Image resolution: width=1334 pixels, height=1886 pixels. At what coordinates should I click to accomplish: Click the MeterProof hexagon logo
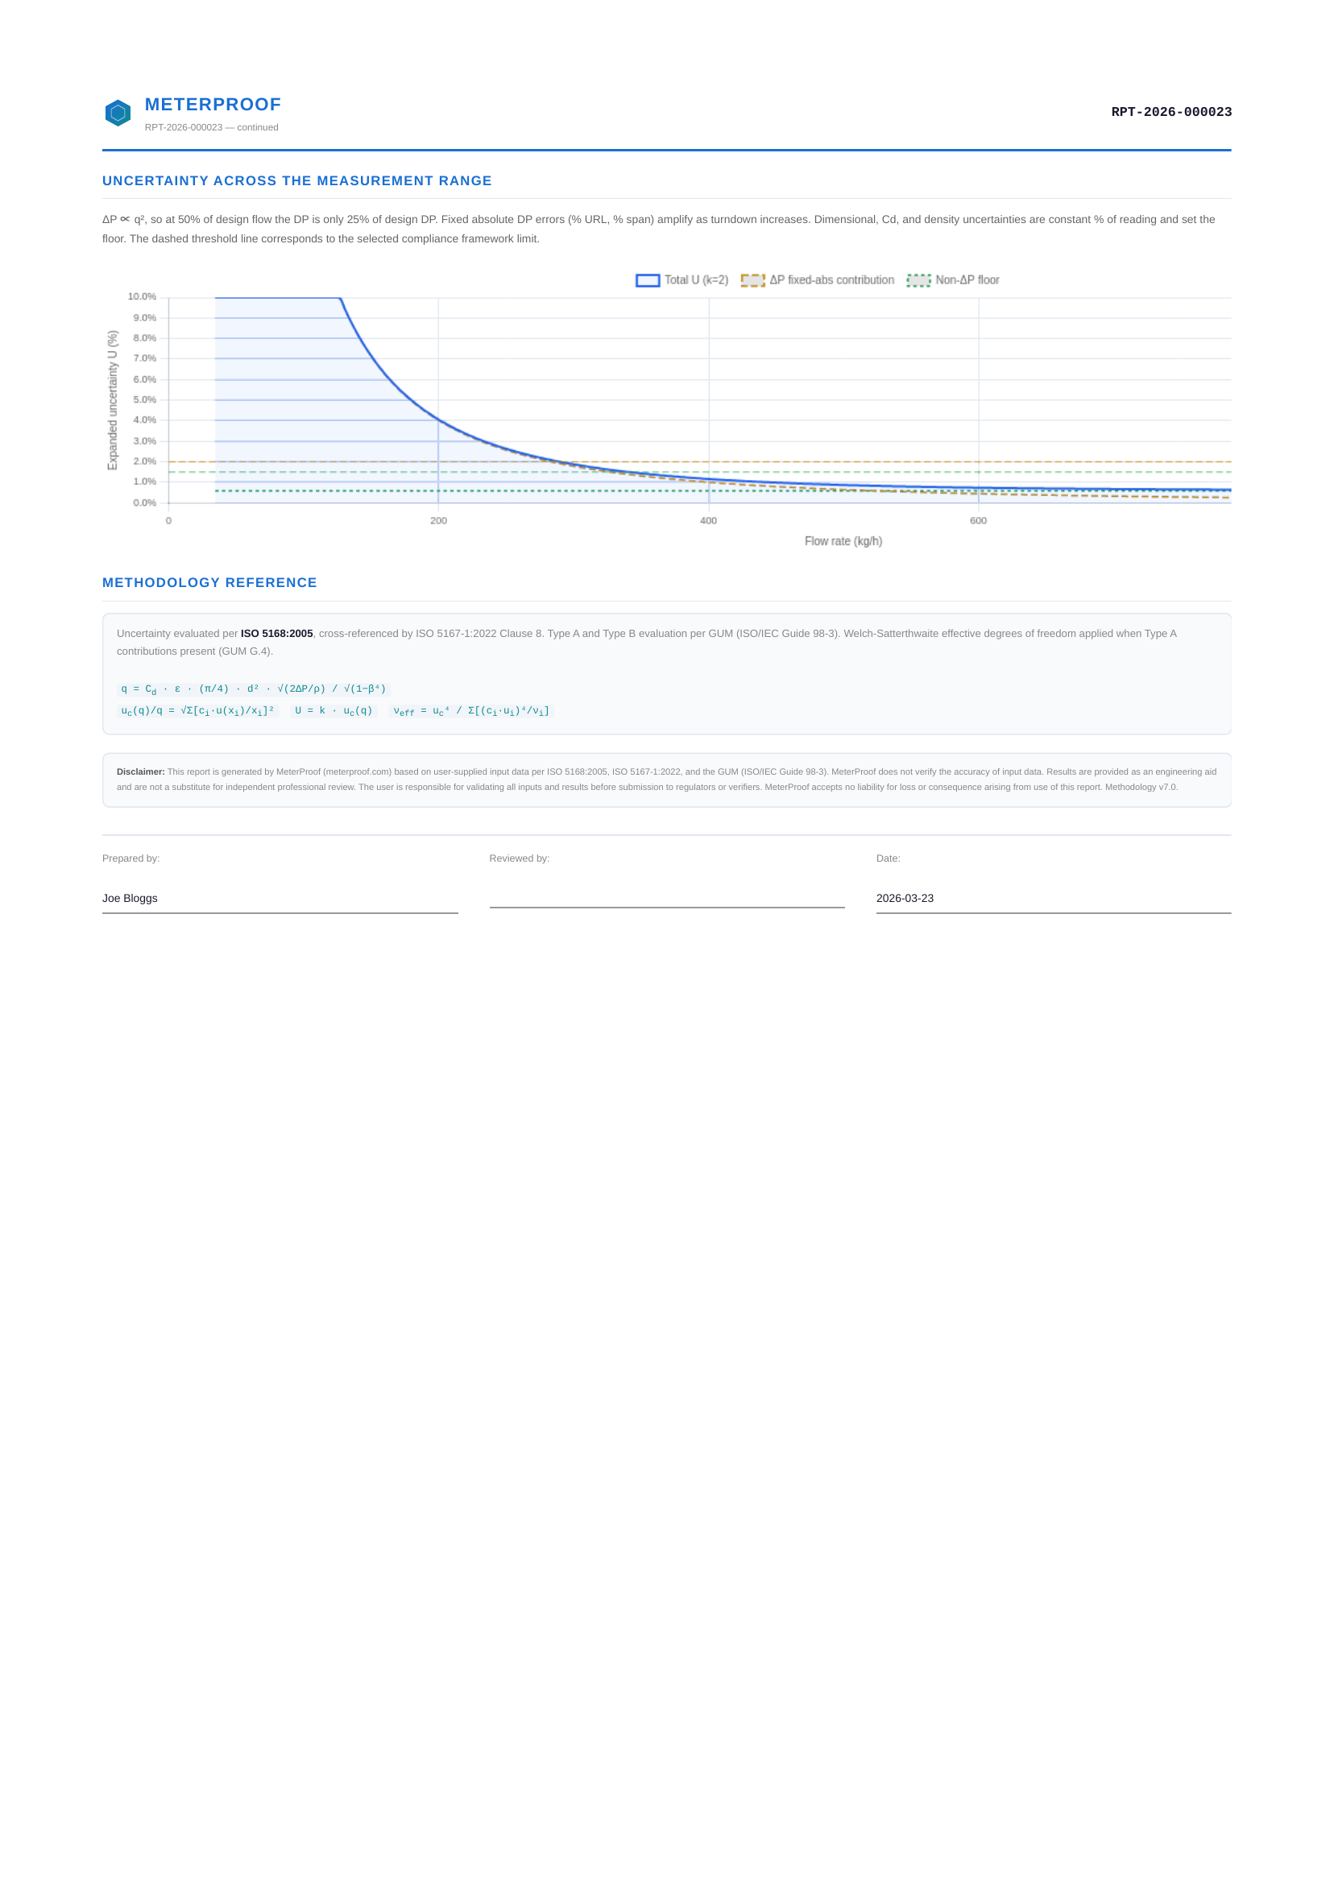(118, 114)
